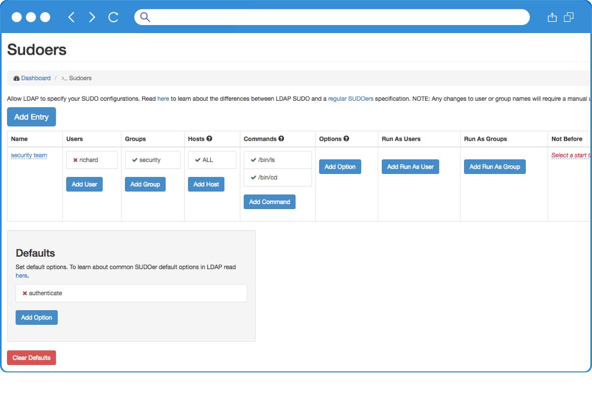Click the Add Entry button

[31, 116]
